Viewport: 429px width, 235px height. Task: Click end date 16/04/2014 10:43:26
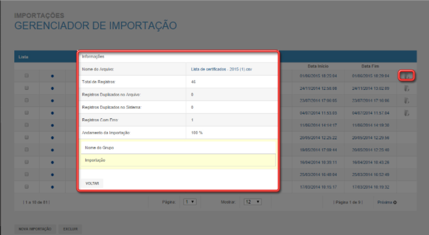pos(371,162)
